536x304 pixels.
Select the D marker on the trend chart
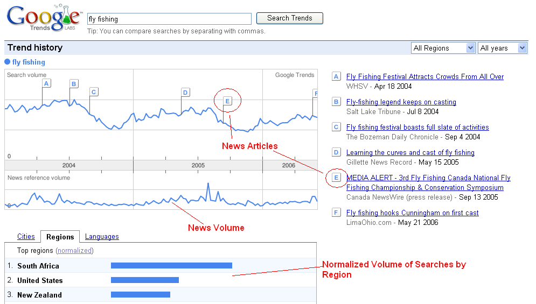point(185,93)
